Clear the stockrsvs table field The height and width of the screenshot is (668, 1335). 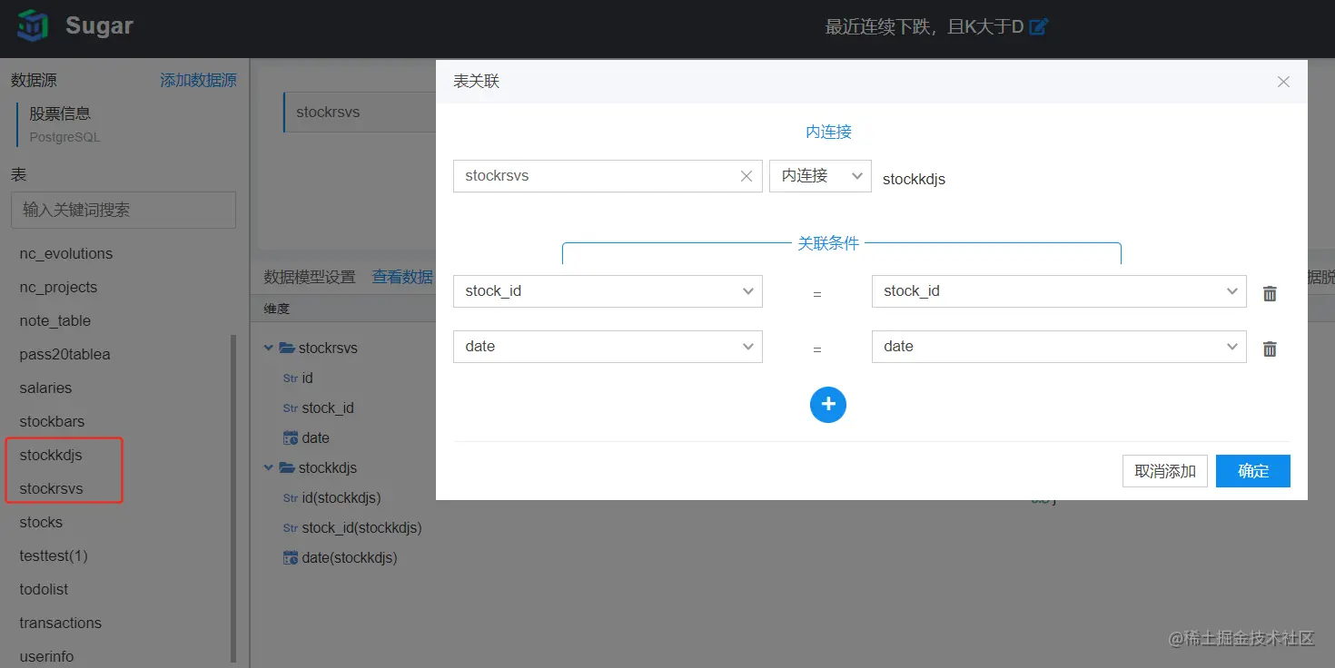tap(747, 176)
